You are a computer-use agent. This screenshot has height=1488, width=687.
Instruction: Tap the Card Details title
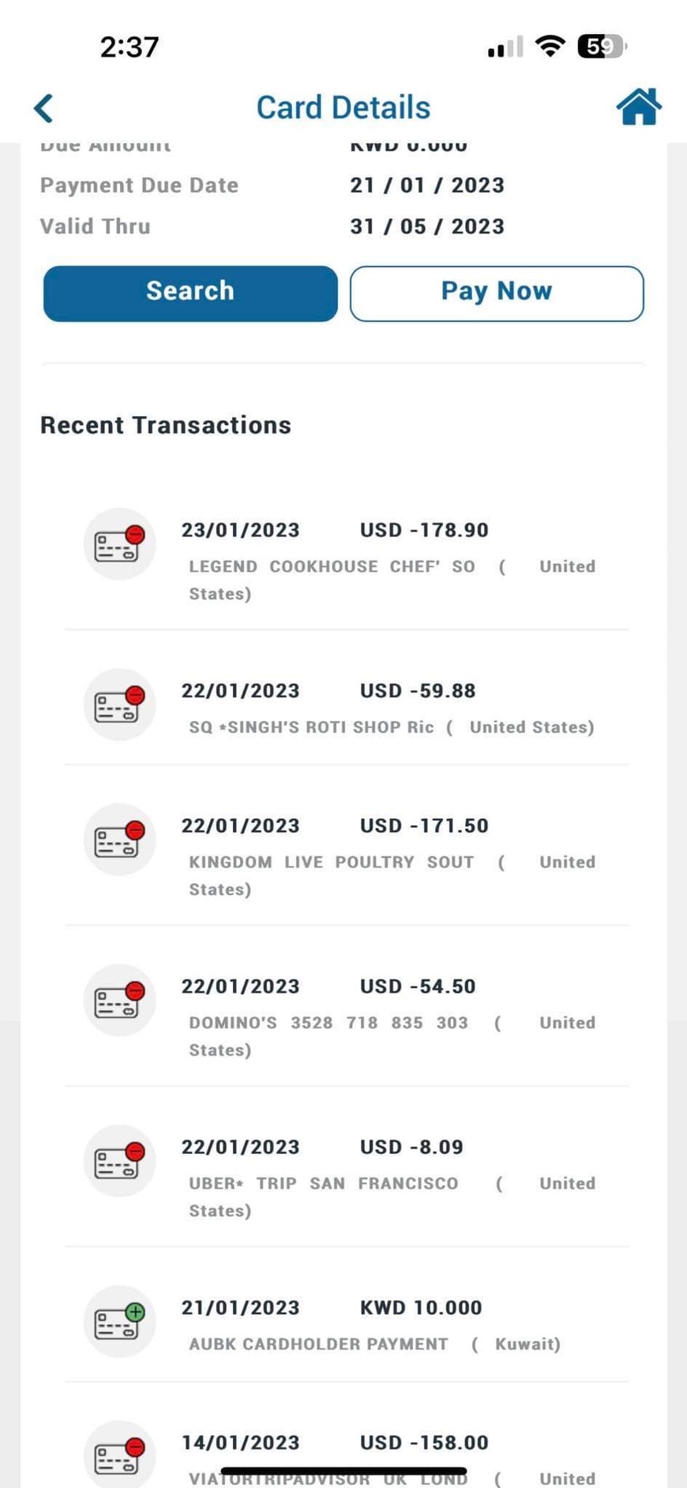pos(343,107)
